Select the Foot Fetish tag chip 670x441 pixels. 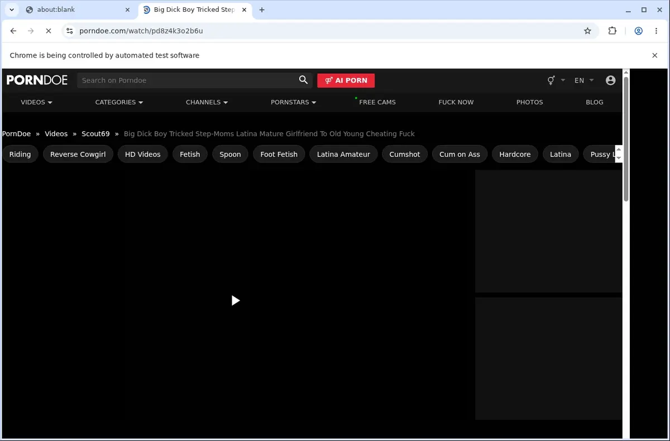(x=279, y=154)
